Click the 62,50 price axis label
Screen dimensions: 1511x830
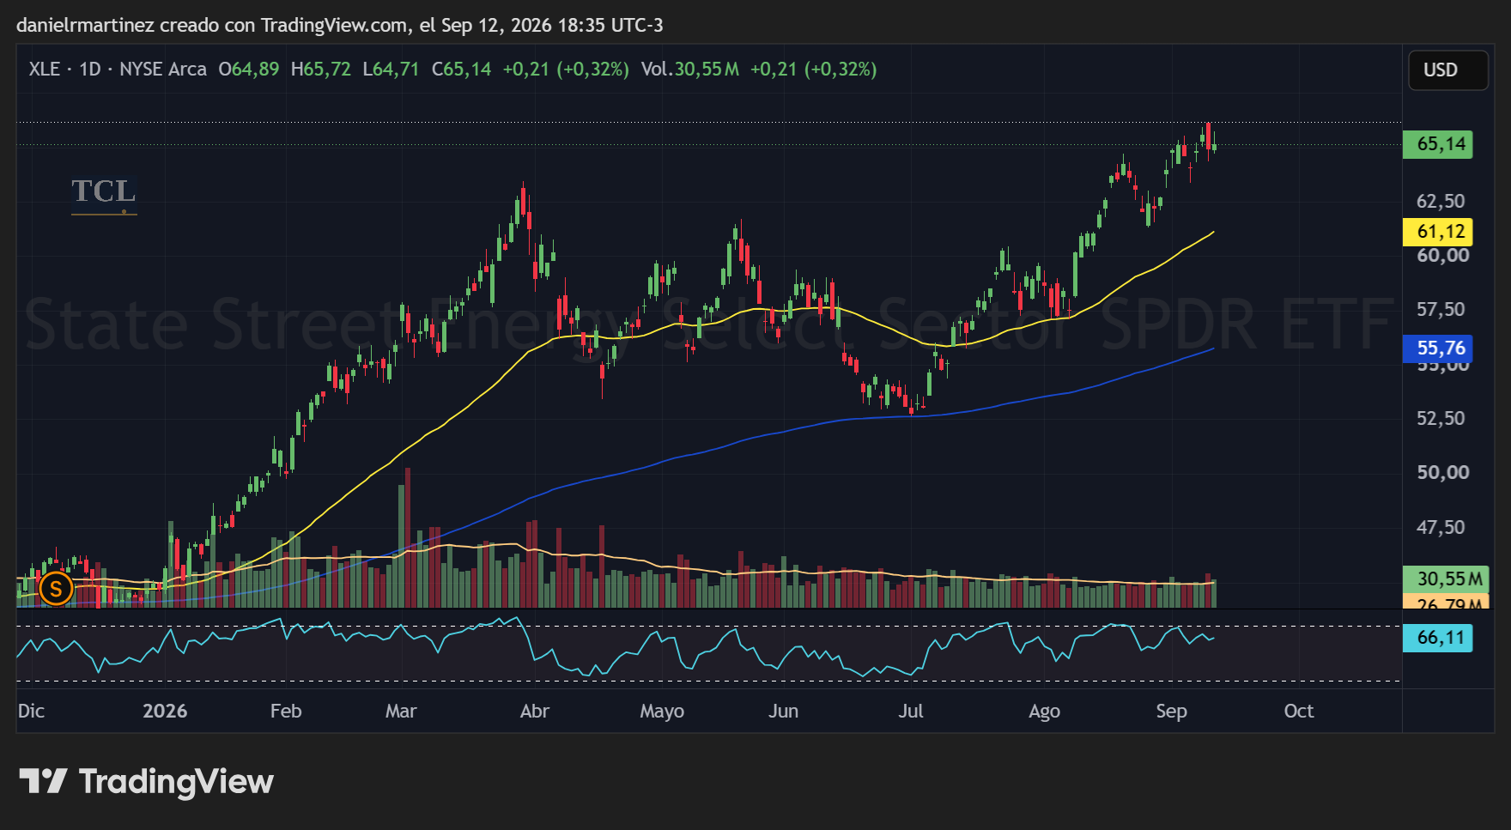pos(1441,202)
